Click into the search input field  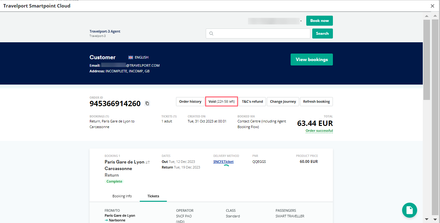[x=258, y=34]
